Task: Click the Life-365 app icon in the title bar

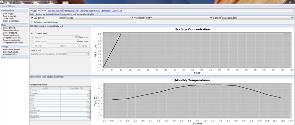Action: coord(2,2)
